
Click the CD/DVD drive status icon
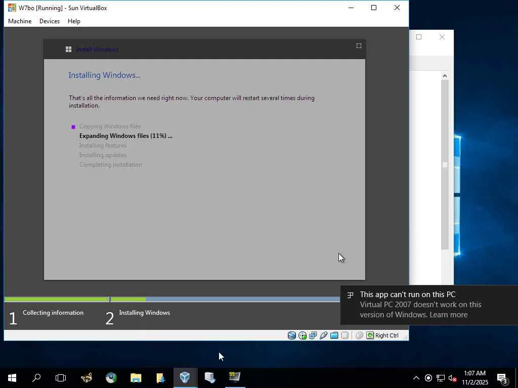coord(303,335)
